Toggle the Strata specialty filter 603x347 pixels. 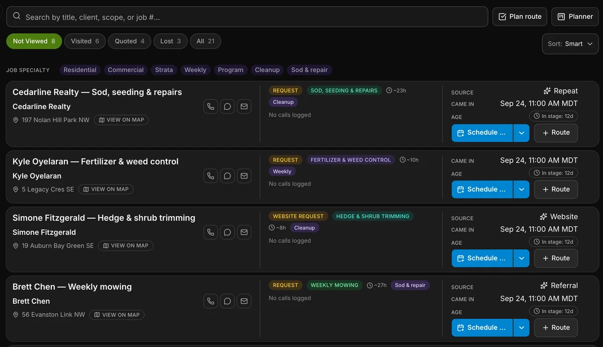[x=164, y=70]
